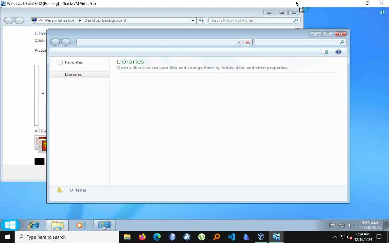Click the folder icon in details pane

60,190
